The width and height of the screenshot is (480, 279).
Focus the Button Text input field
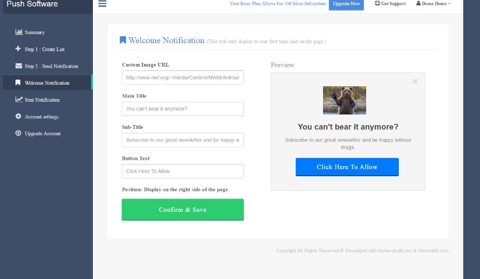(183, 171)
